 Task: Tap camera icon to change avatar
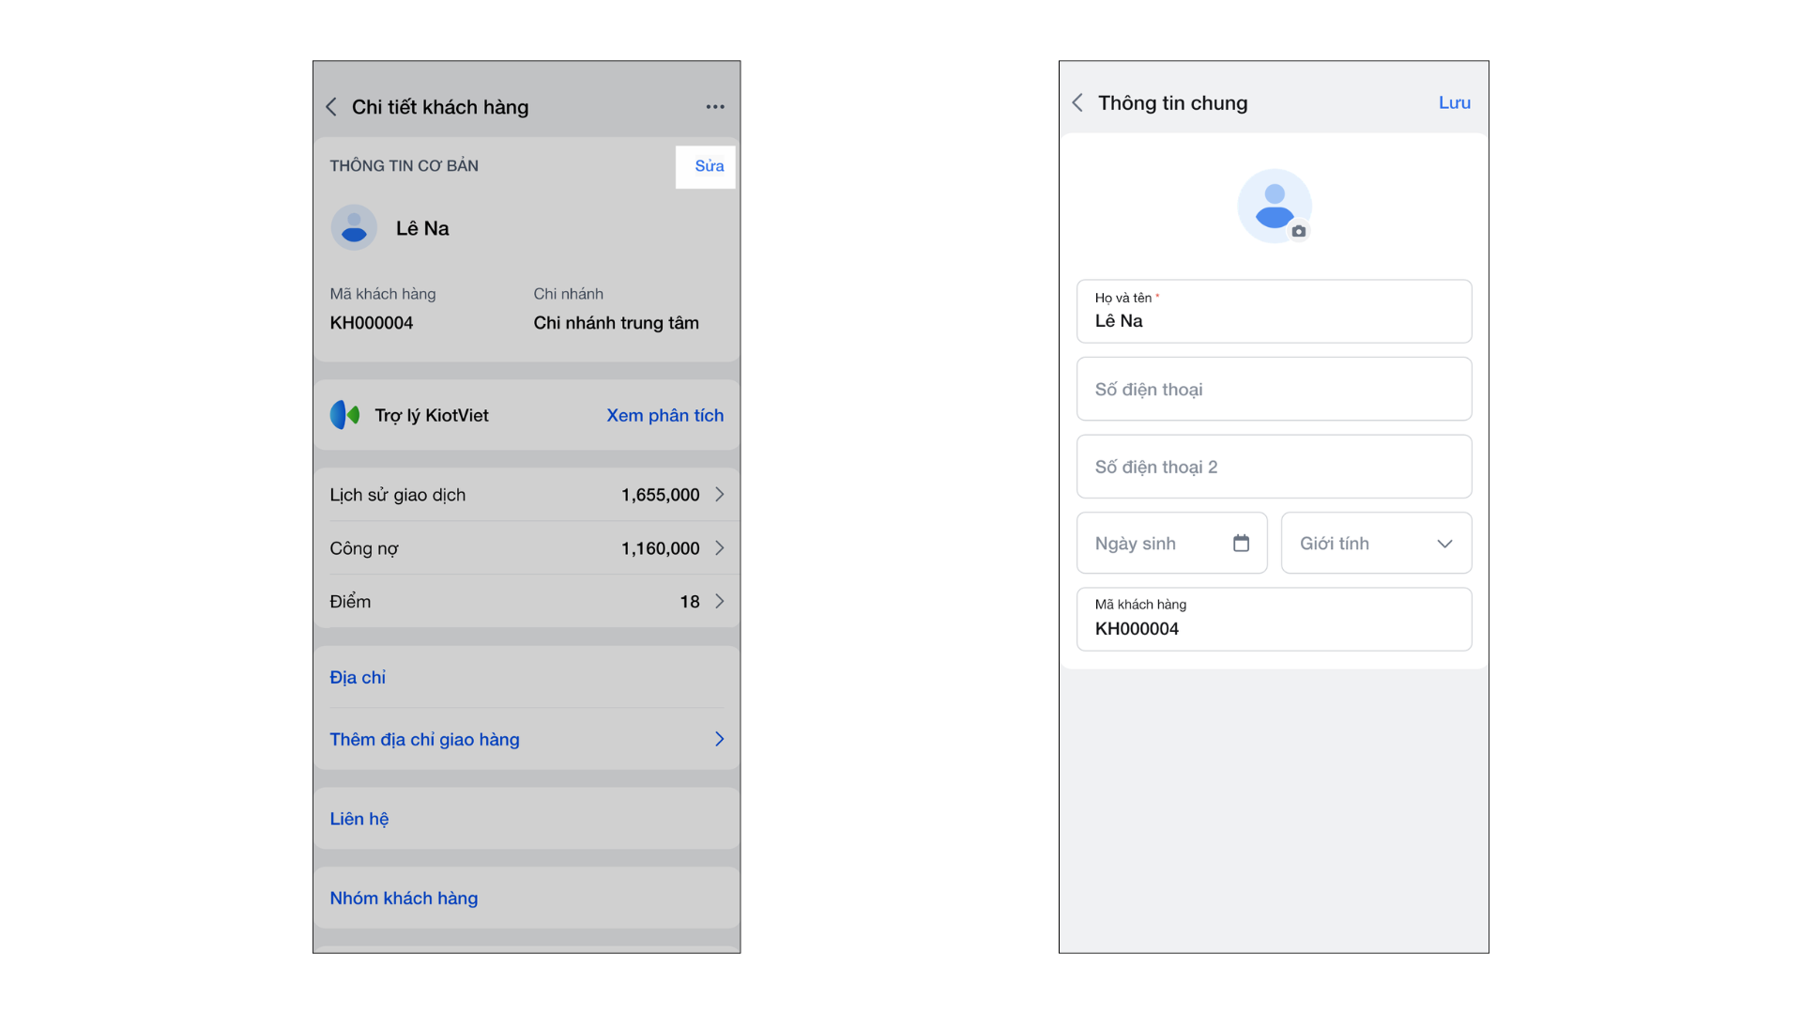click(1299, 231)
